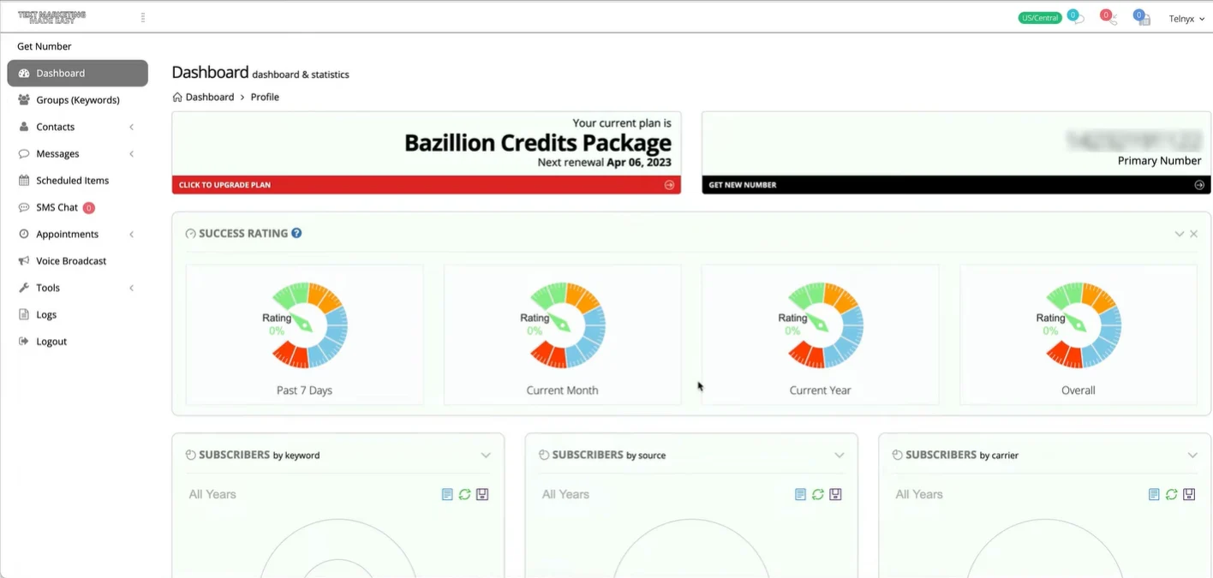Click the sidebar toggle dots icon
The image size is (1213, 578).
[143, 17]
